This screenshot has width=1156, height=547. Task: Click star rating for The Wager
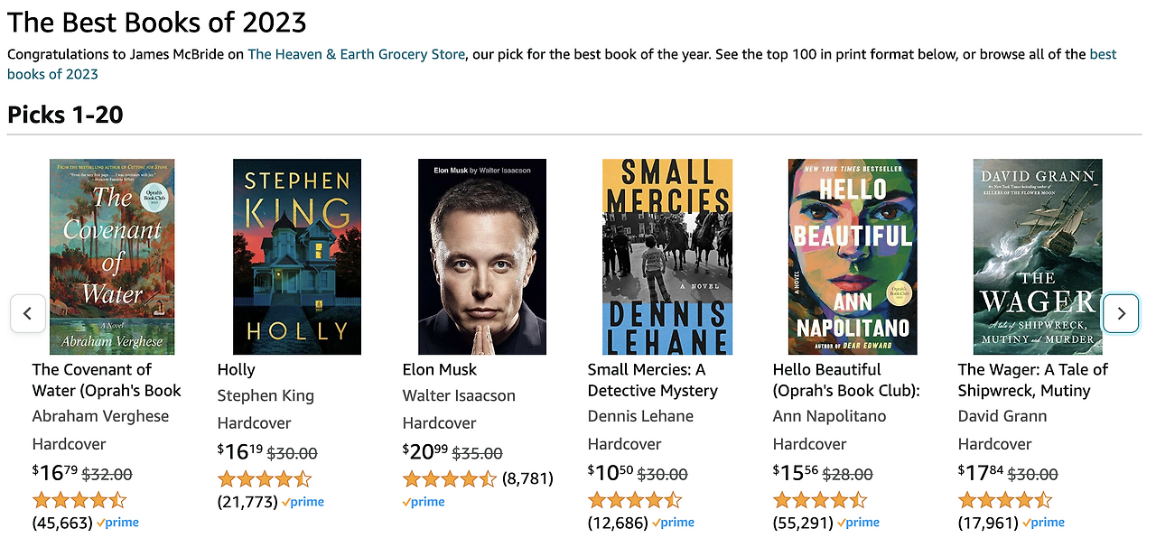(x=1004, y=500)
